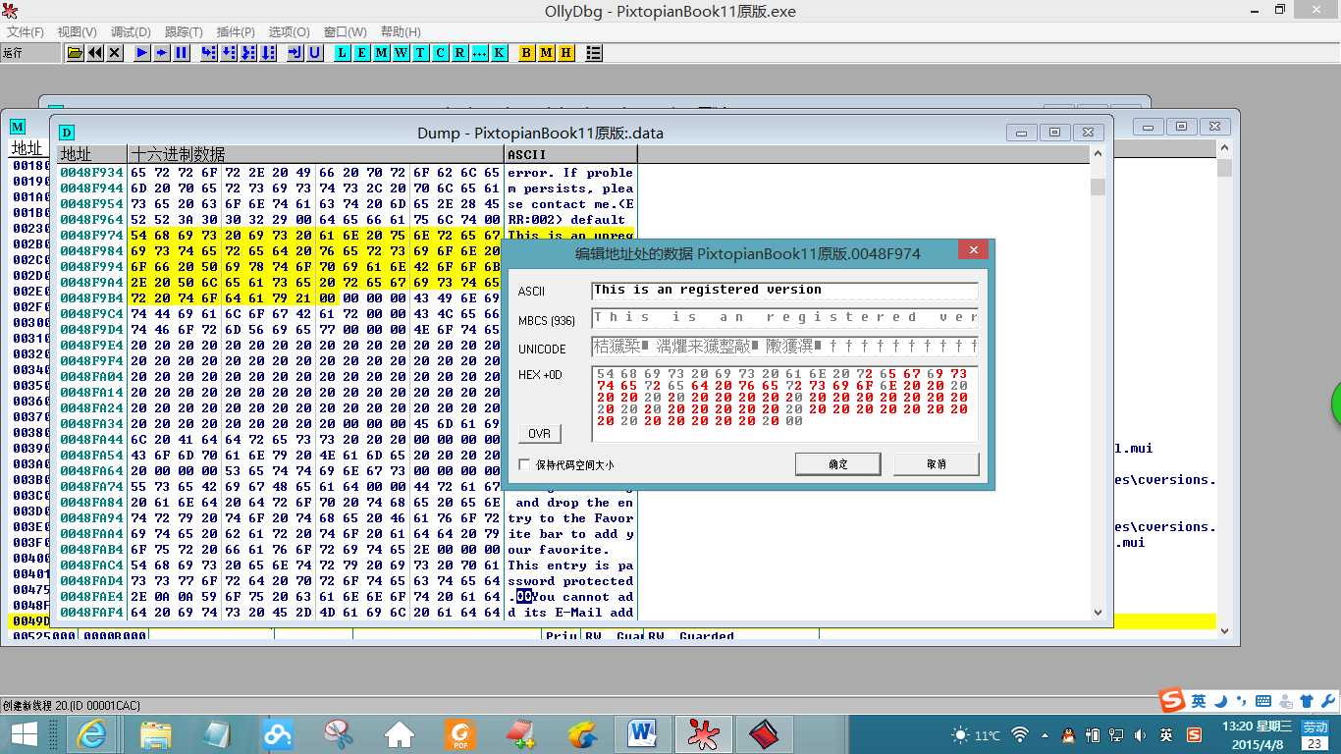The height and width of the screenshot is (754, 1341).
Task: Open the Run trace with the ... icon
Action: (x=480, y=53)
